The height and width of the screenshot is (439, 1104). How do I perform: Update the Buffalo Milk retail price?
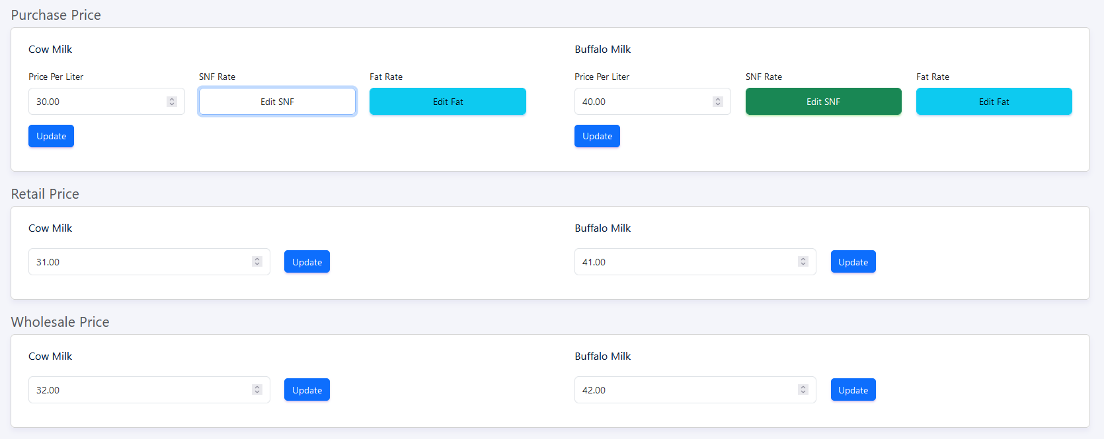(853, 261)
